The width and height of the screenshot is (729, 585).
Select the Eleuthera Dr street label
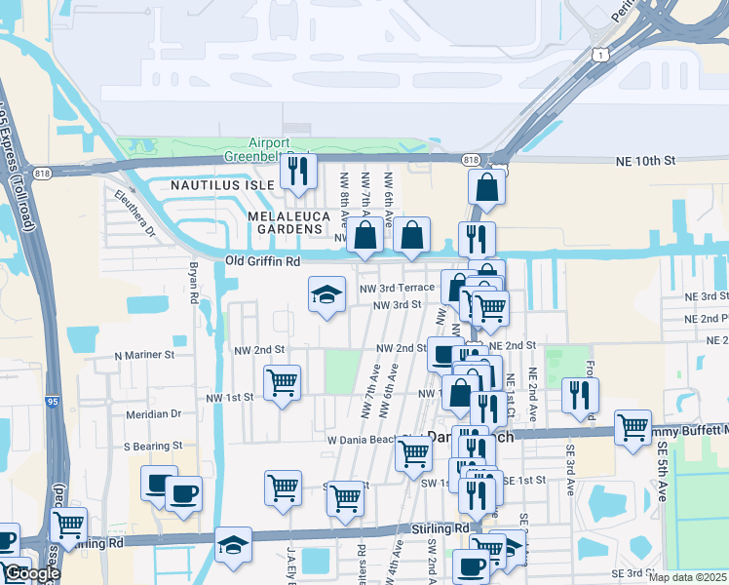[x=134, y=214]
